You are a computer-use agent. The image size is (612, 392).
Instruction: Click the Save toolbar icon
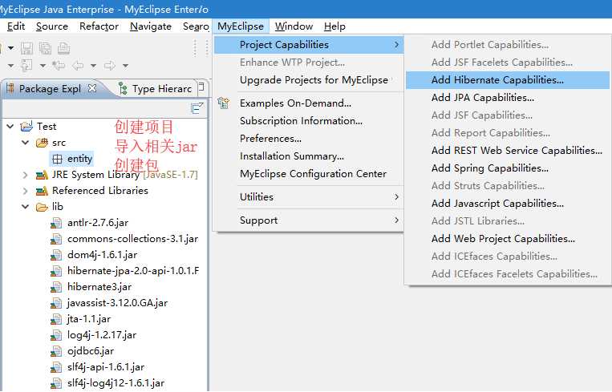tap(26, 48)
